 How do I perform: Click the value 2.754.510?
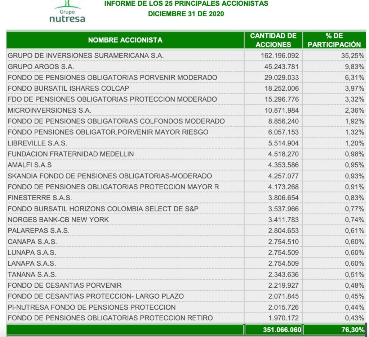tap(283, 242)
